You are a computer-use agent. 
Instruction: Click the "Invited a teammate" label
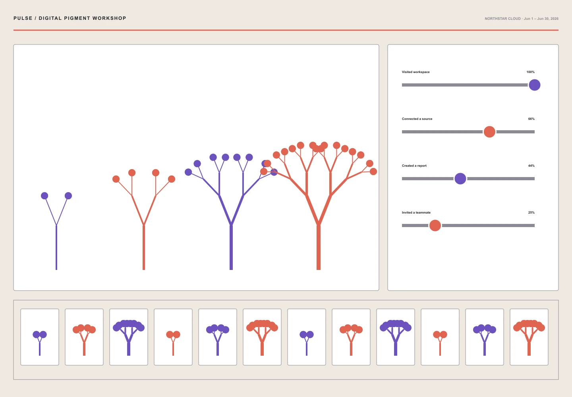[416, 212]
